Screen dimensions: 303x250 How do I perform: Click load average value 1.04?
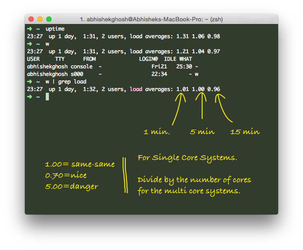coord(198,52)
